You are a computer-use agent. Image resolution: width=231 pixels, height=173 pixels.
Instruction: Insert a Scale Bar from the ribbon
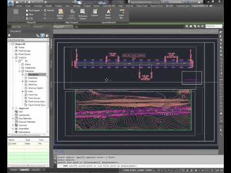click(121, 14)
